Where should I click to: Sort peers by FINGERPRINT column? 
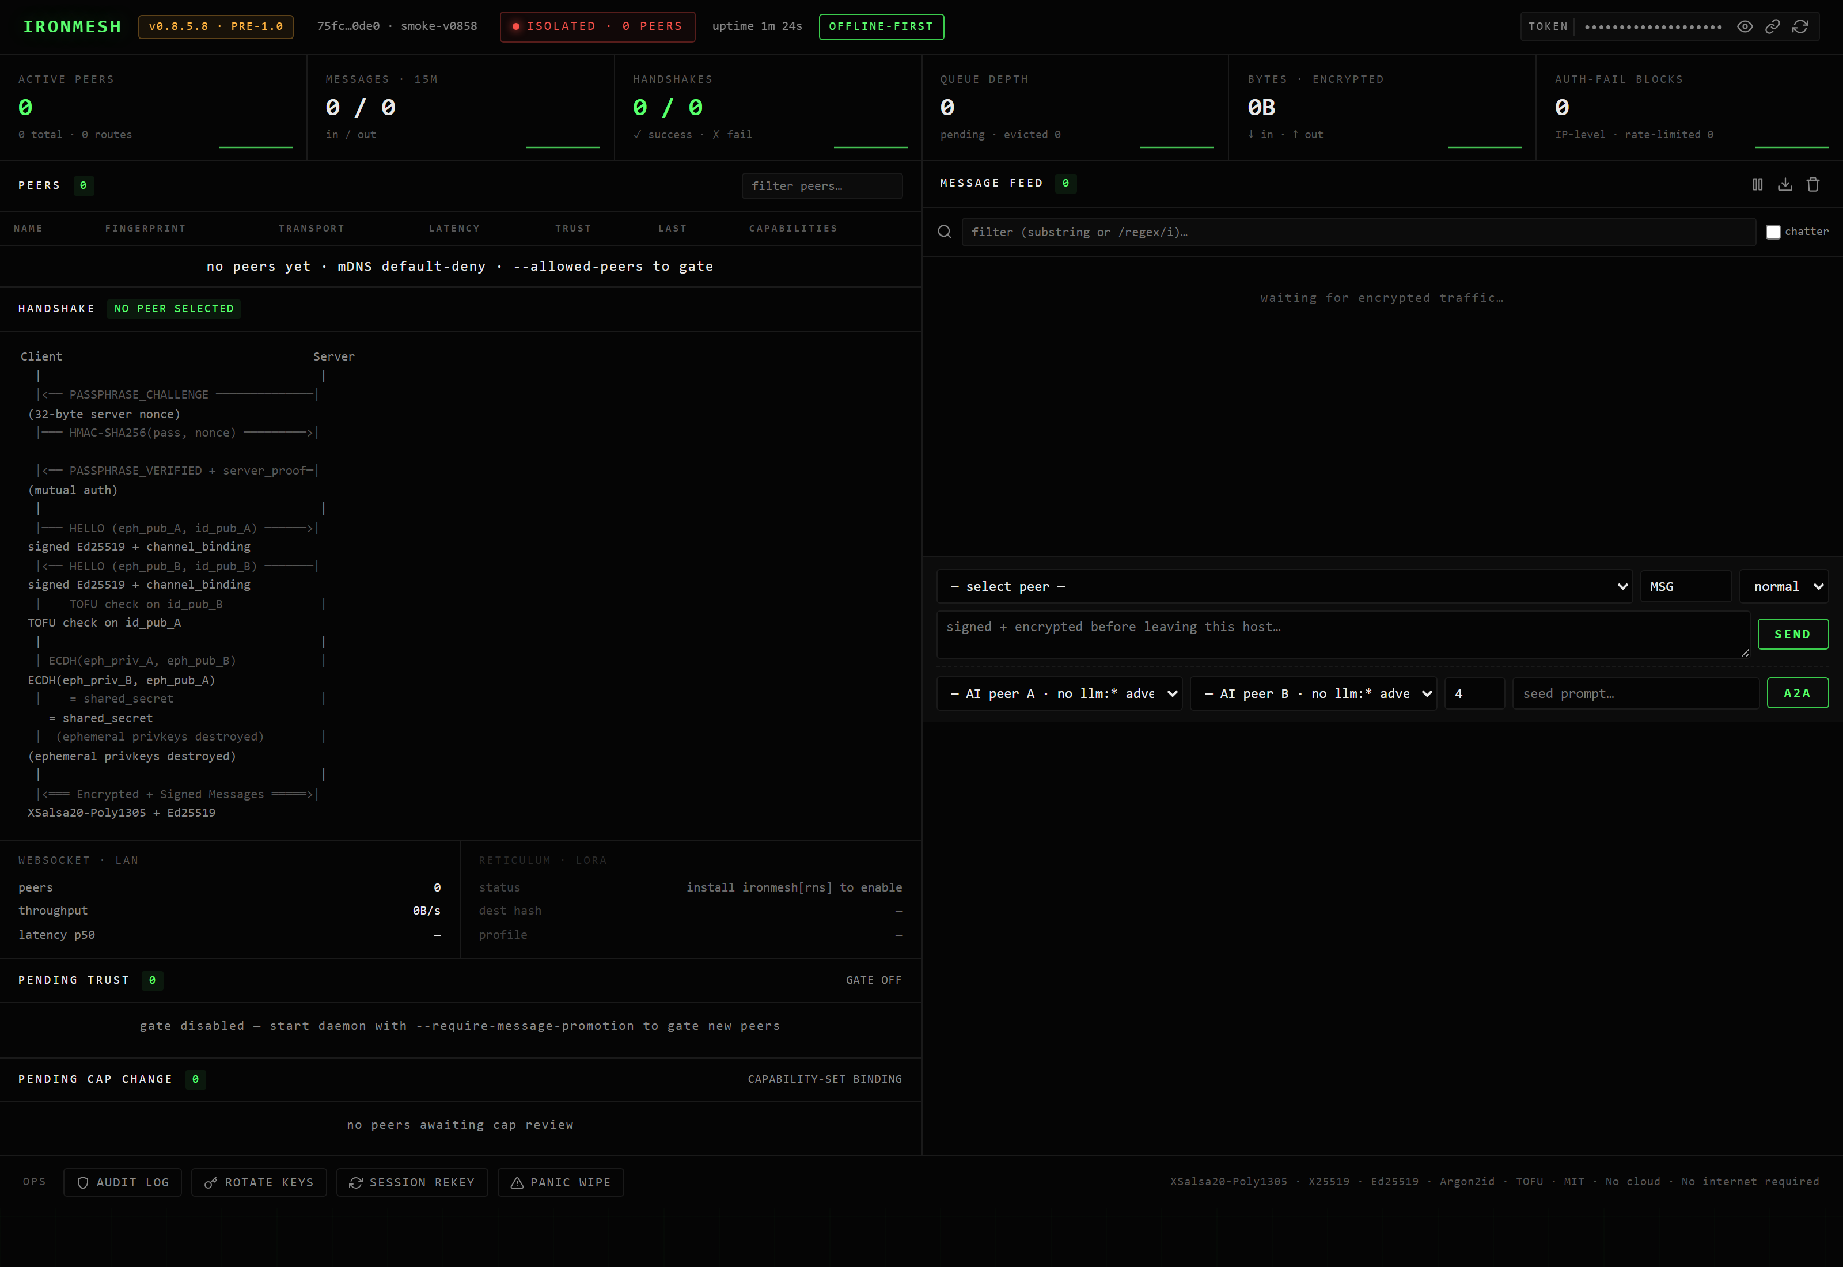coord(145,229)
